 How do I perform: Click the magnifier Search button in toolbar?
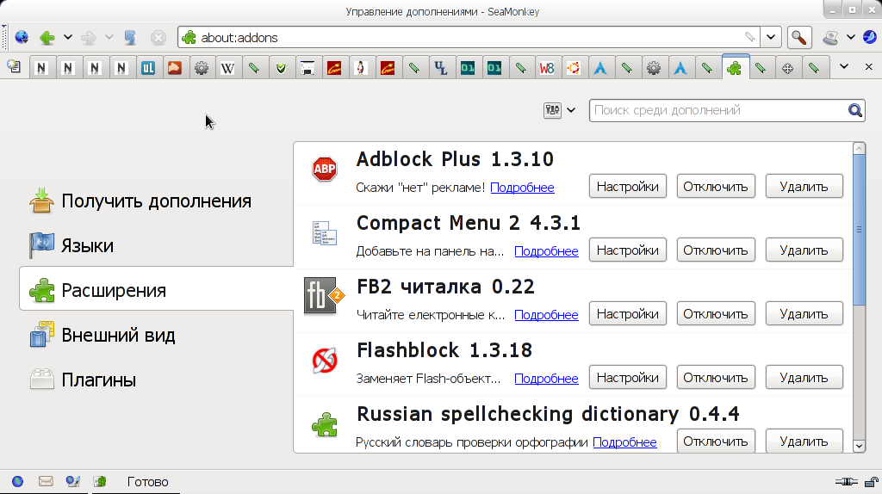coord(798,38)
